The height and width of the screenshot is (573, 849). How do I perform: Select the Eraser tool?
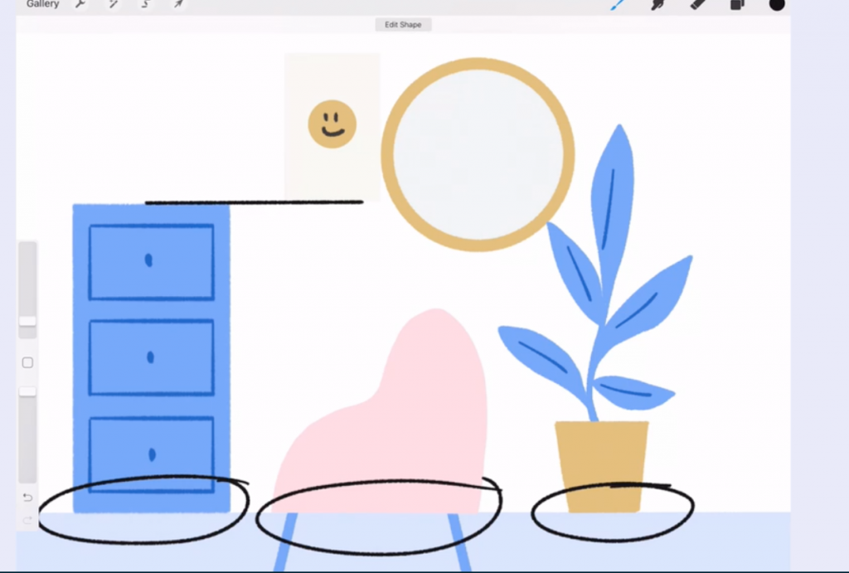click(697, 5)
